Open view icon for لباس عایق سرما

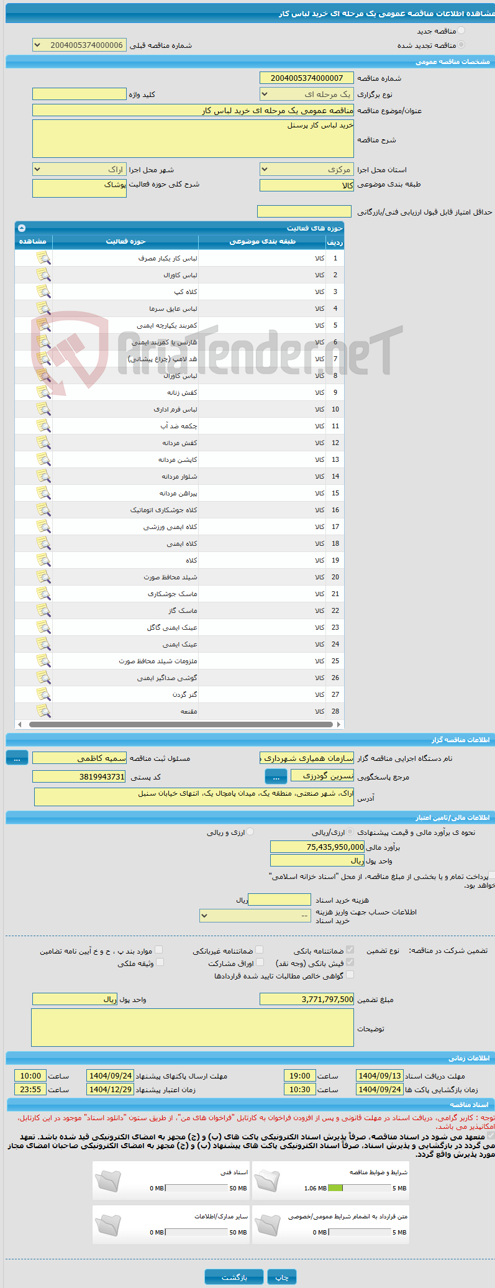tap(43, 308)
